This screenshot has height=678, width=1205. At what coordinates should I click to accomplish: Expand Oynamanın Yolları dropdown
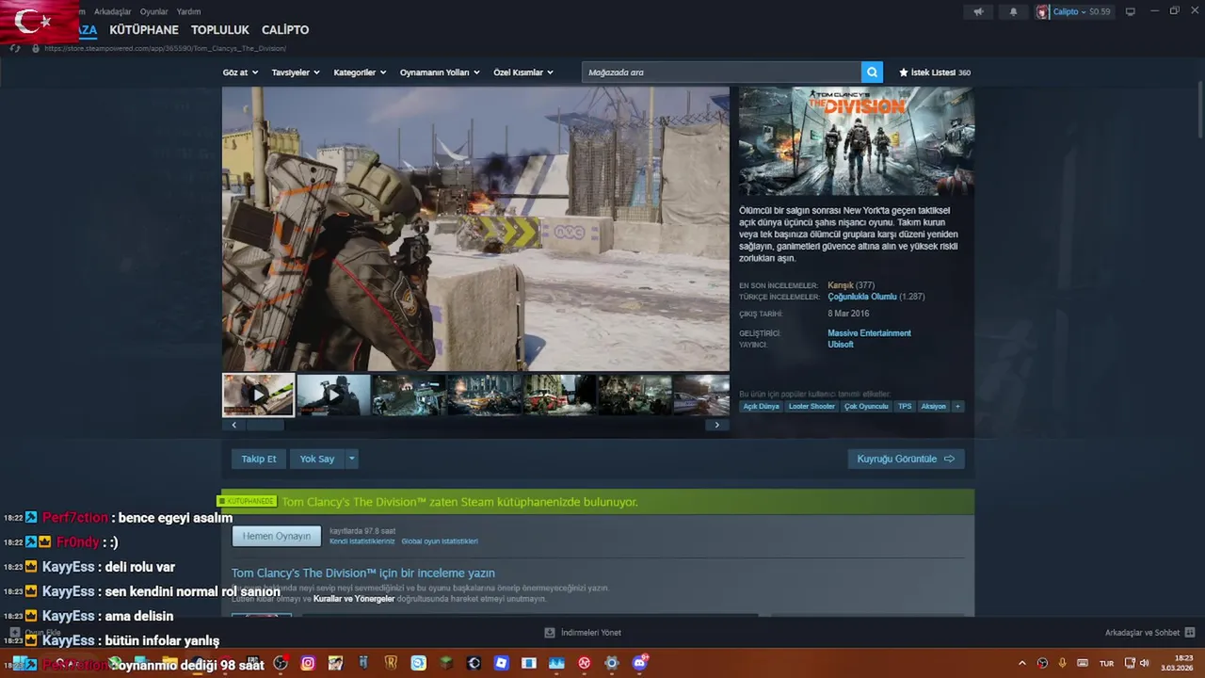point(440,73)
